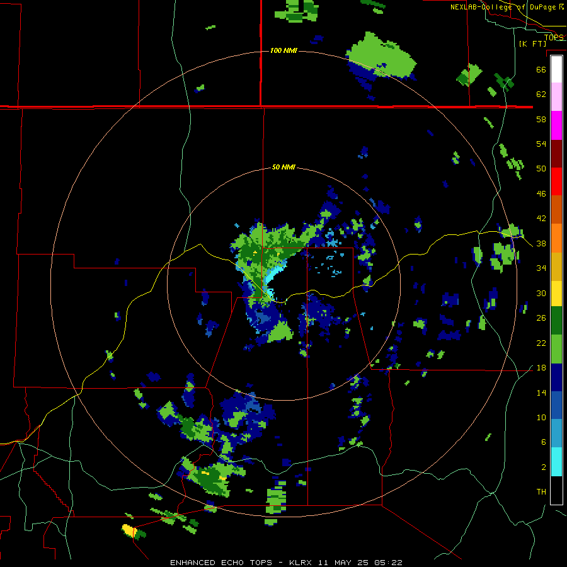Pick the magenta legend swatch

556,125
